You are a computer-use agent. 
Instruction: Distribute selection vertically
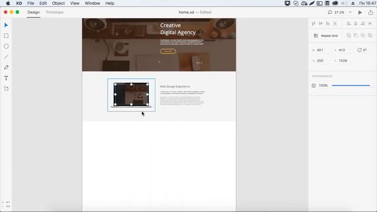pyautogui.click(x=335, y=24)
